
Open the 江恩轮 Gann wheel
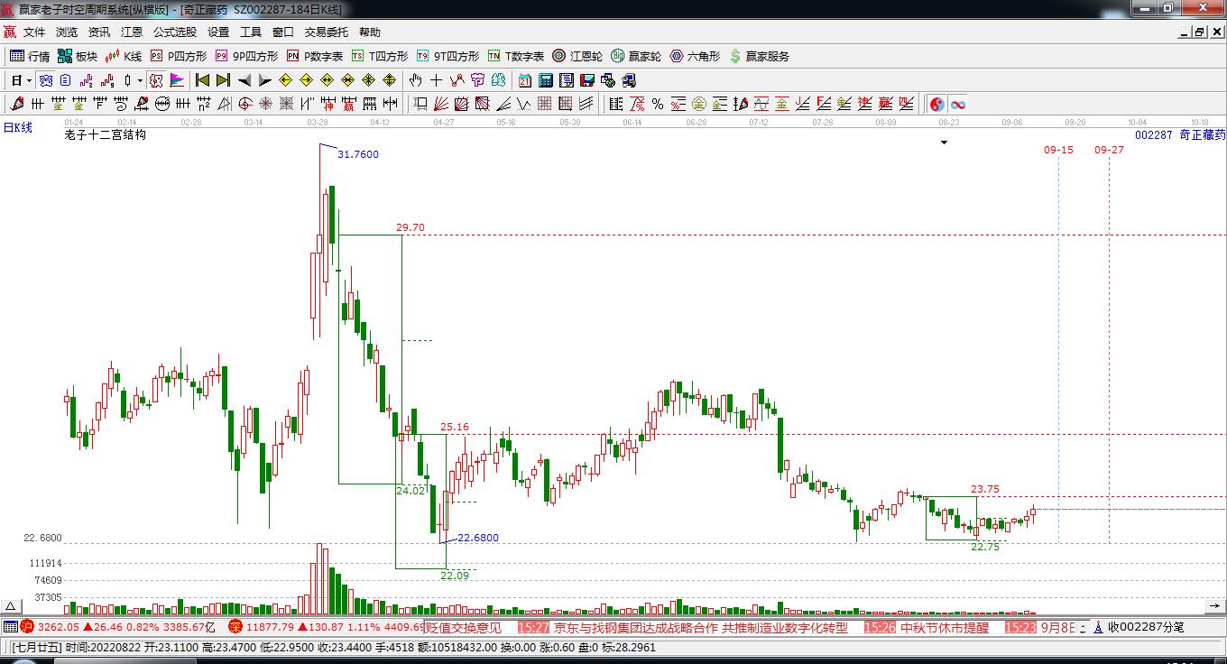coord(577,56)
